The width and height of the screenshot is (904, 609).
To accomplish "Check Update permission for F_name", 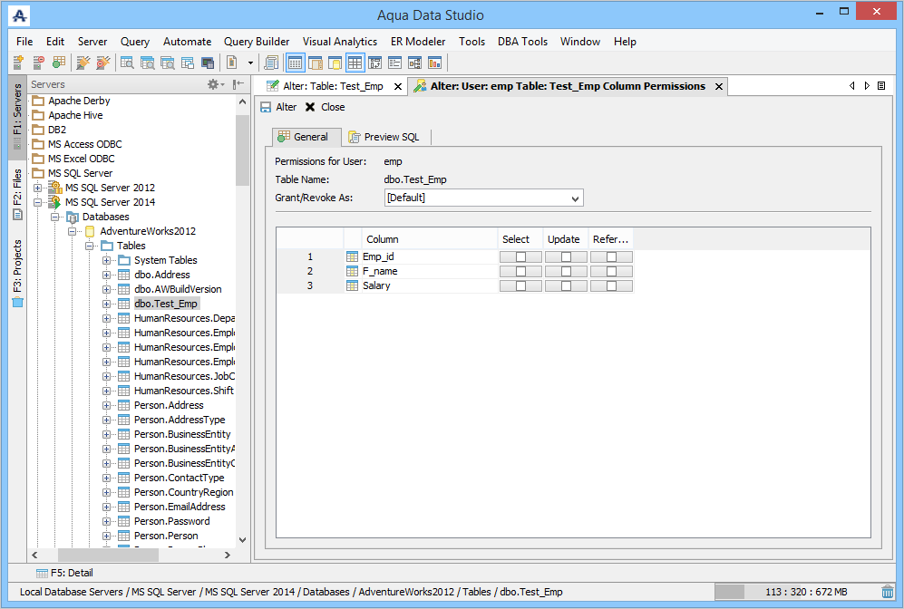I will pyautogui.click(x=566, y=271).
